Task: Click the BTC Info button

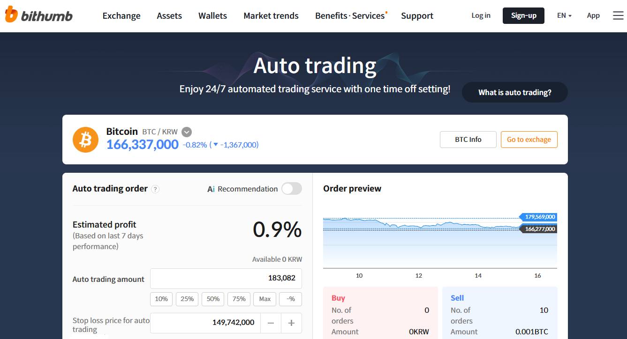Action: (x=468, y=140)
